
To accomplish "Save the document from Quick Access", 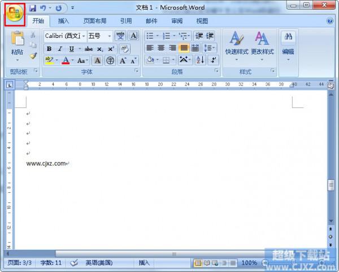I will pos(33,8).
